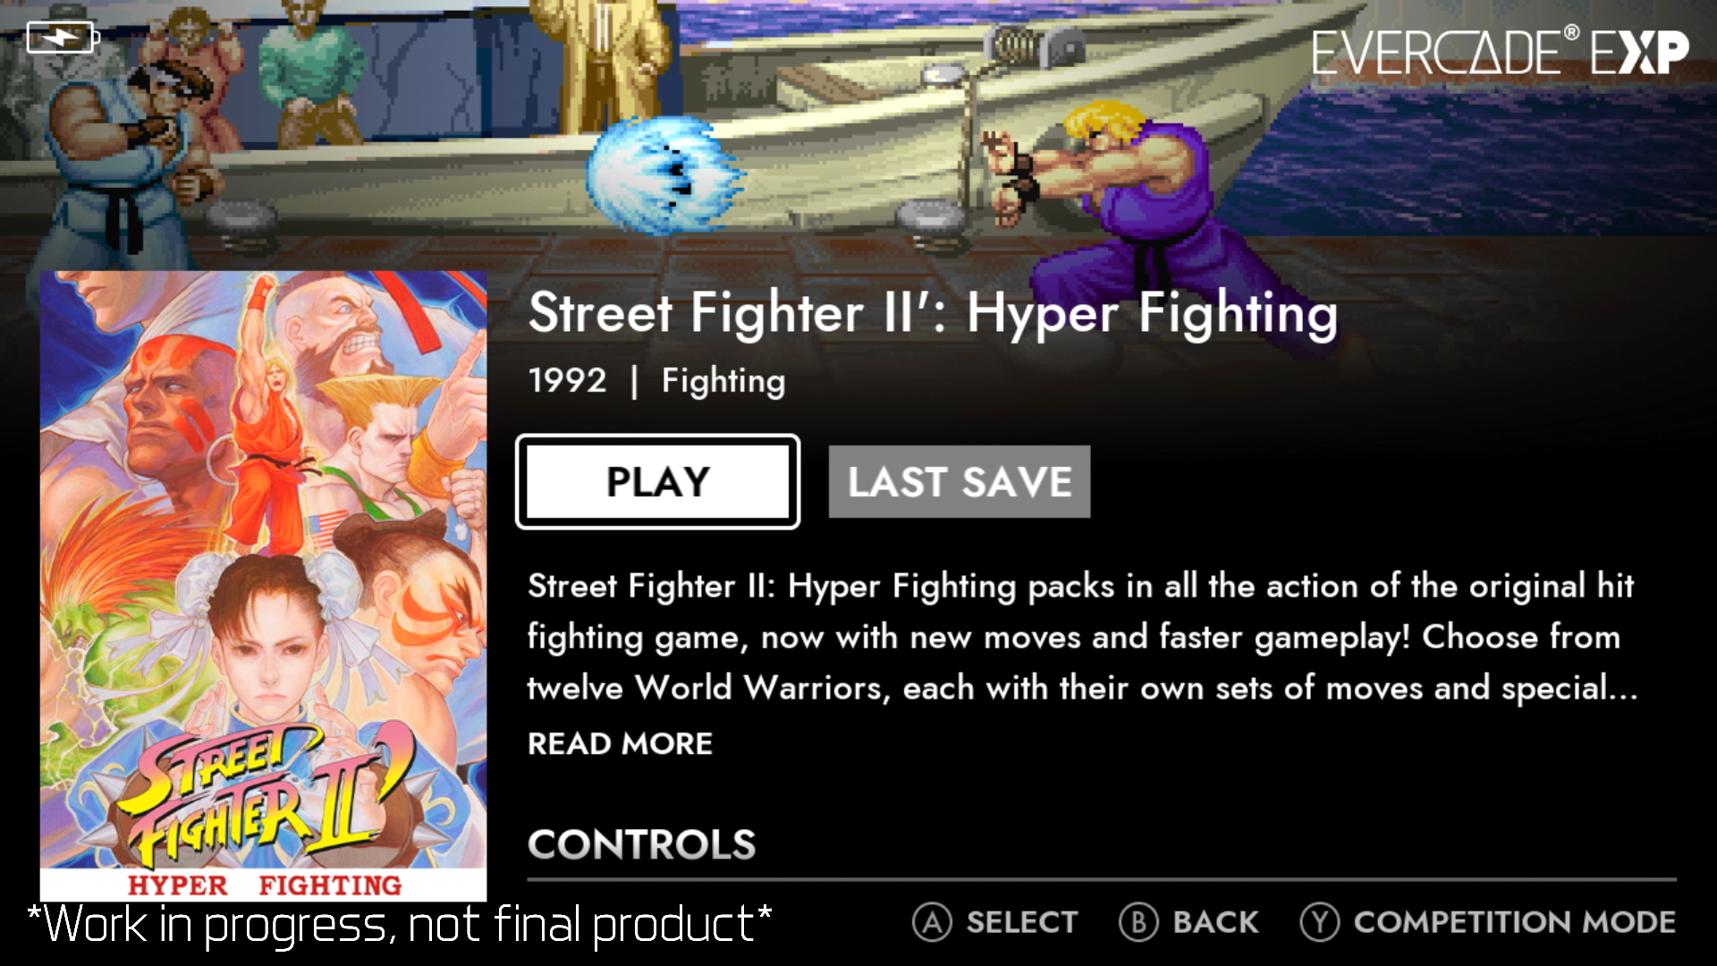Click the 1992 release year
Image resolution: width=1717 pixels, height=966 pixels.
point(567,380)
